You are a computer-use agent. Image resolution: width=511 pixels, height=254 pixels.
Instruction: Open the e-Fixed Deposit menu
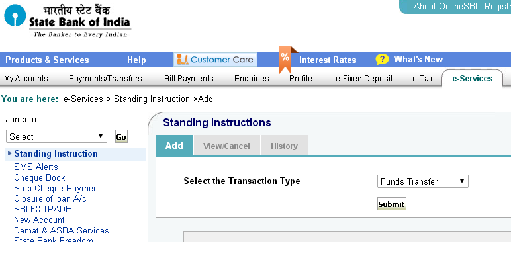364,79
